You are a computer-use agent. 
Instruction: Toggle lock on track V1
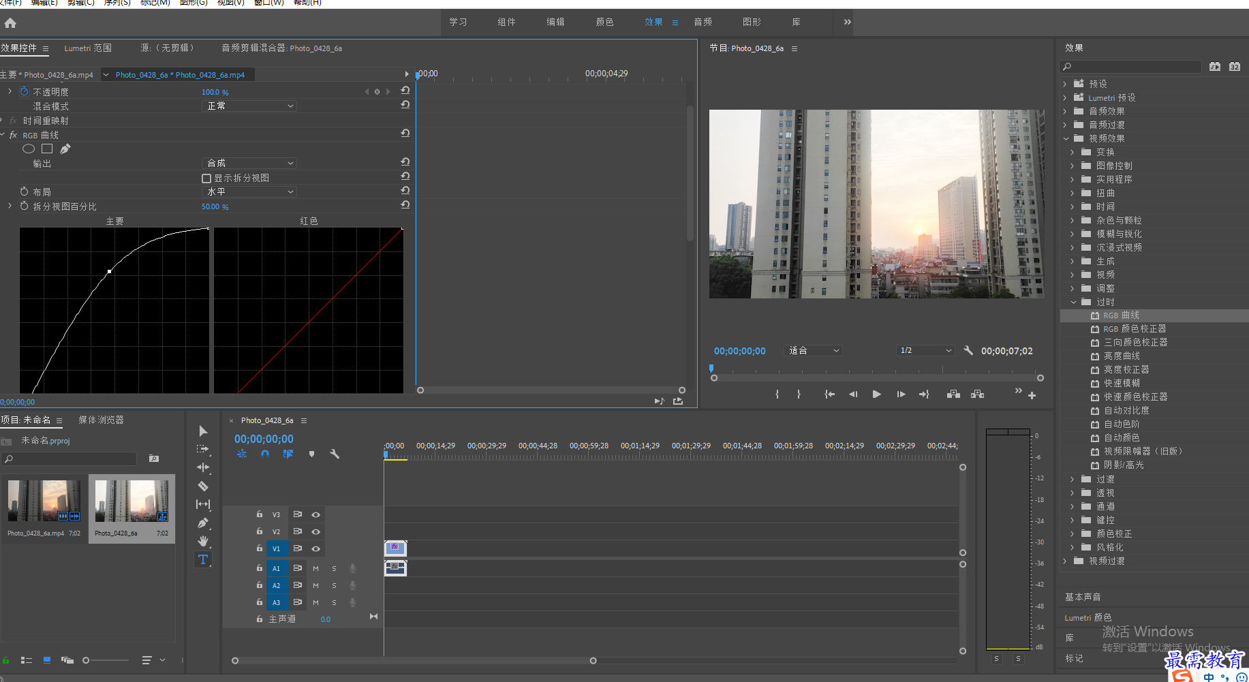tap(260, 548)
